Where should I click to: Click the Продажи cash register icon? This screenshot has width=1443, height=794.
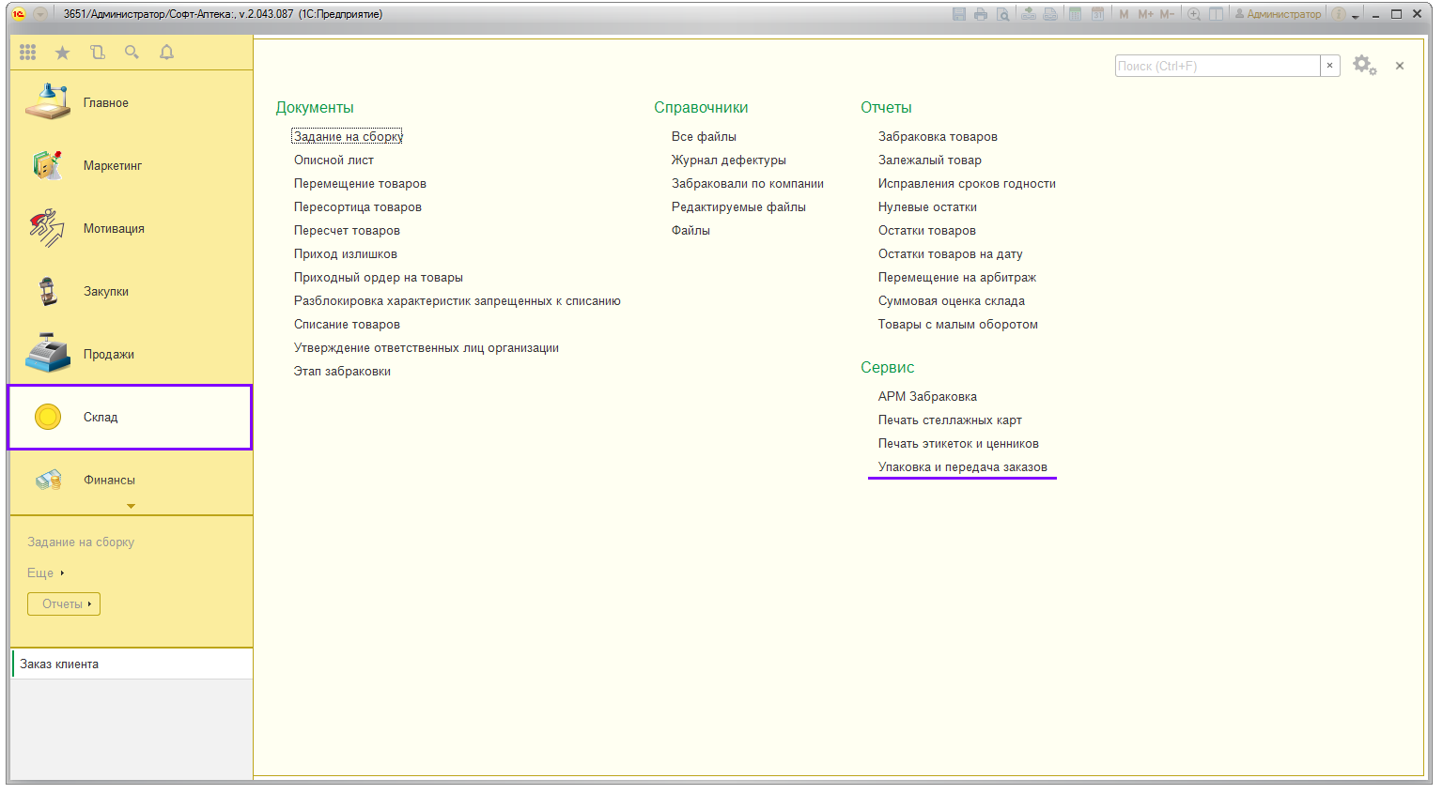coord(47,354)
